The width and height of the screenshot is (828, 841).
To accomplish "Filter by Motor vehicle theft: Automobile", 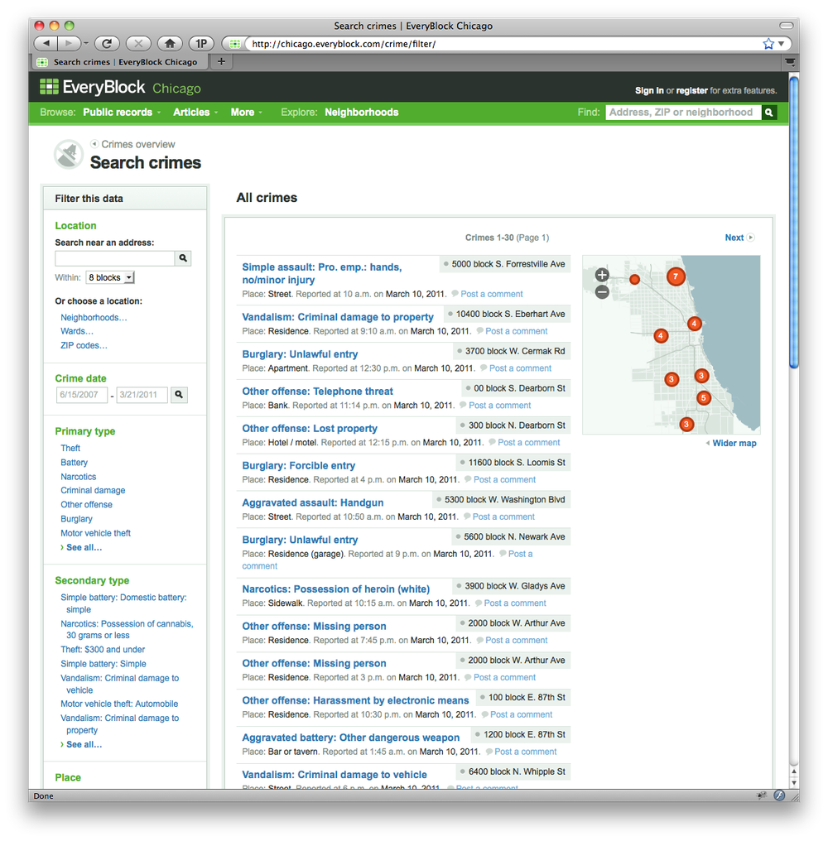I will [x=119, y=704].
